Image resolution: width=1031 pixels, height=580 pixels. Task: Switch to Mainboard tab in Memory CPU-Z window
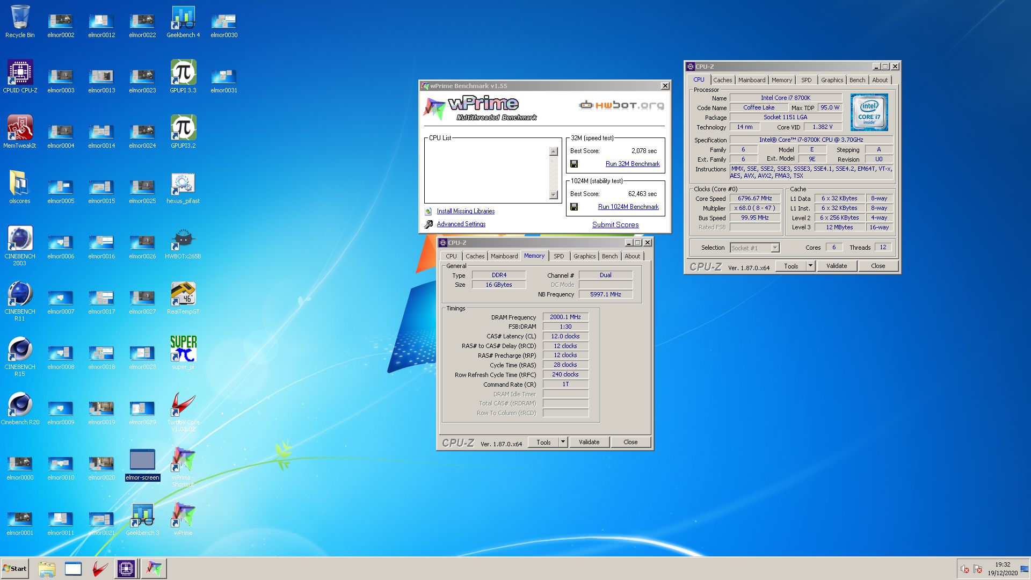pos(504,256)
